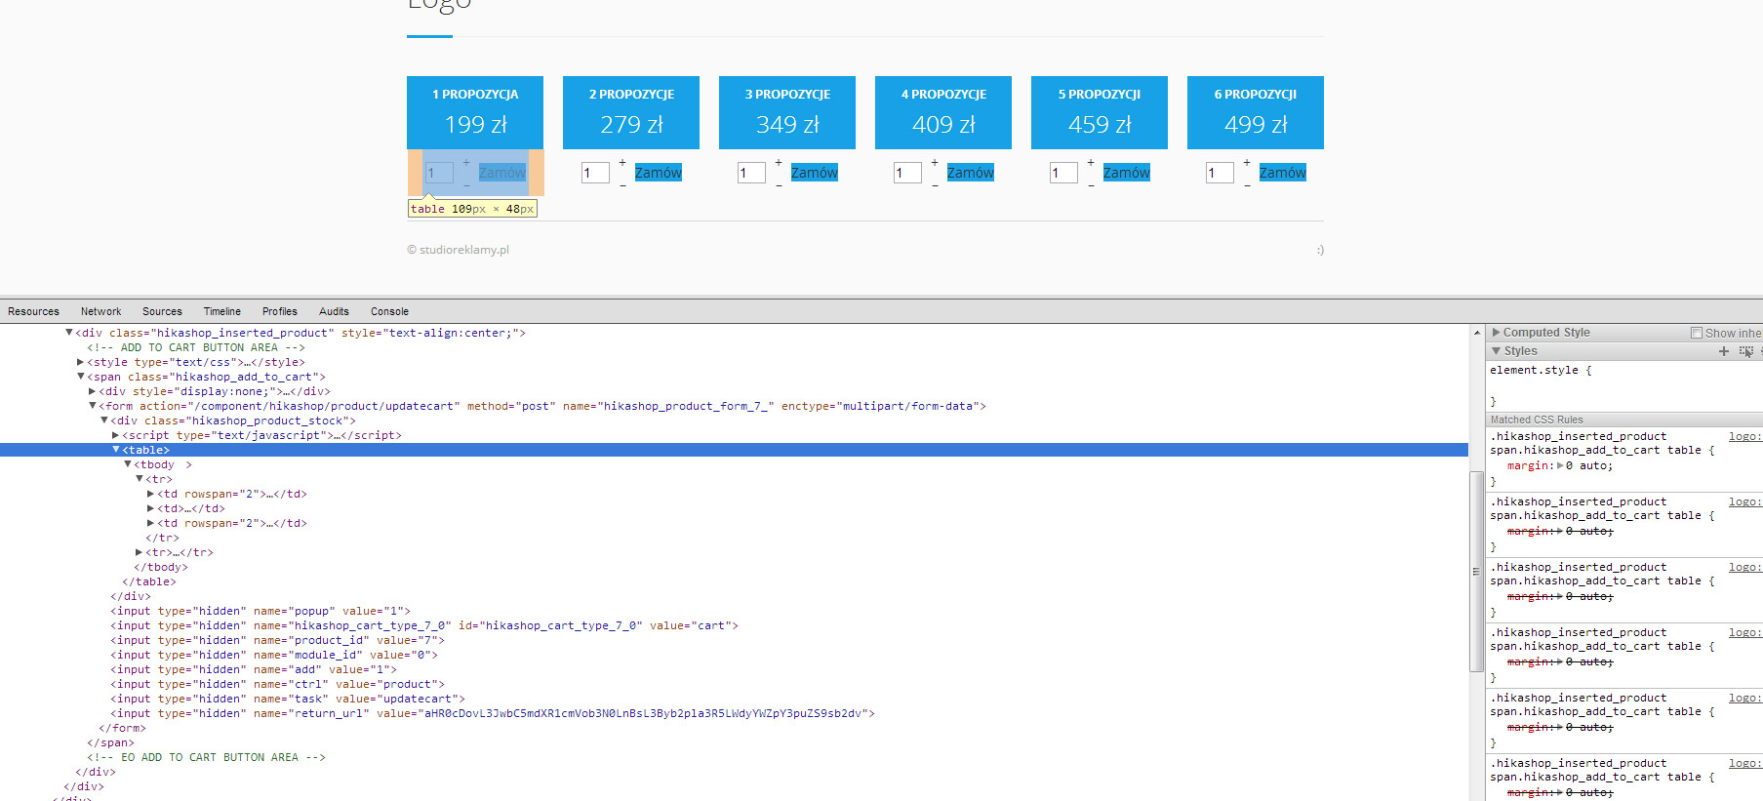Select the 4 PROPOZYCJE 409 zł tile
Viewport: 1763px width, 801px height.
(942, 112)
